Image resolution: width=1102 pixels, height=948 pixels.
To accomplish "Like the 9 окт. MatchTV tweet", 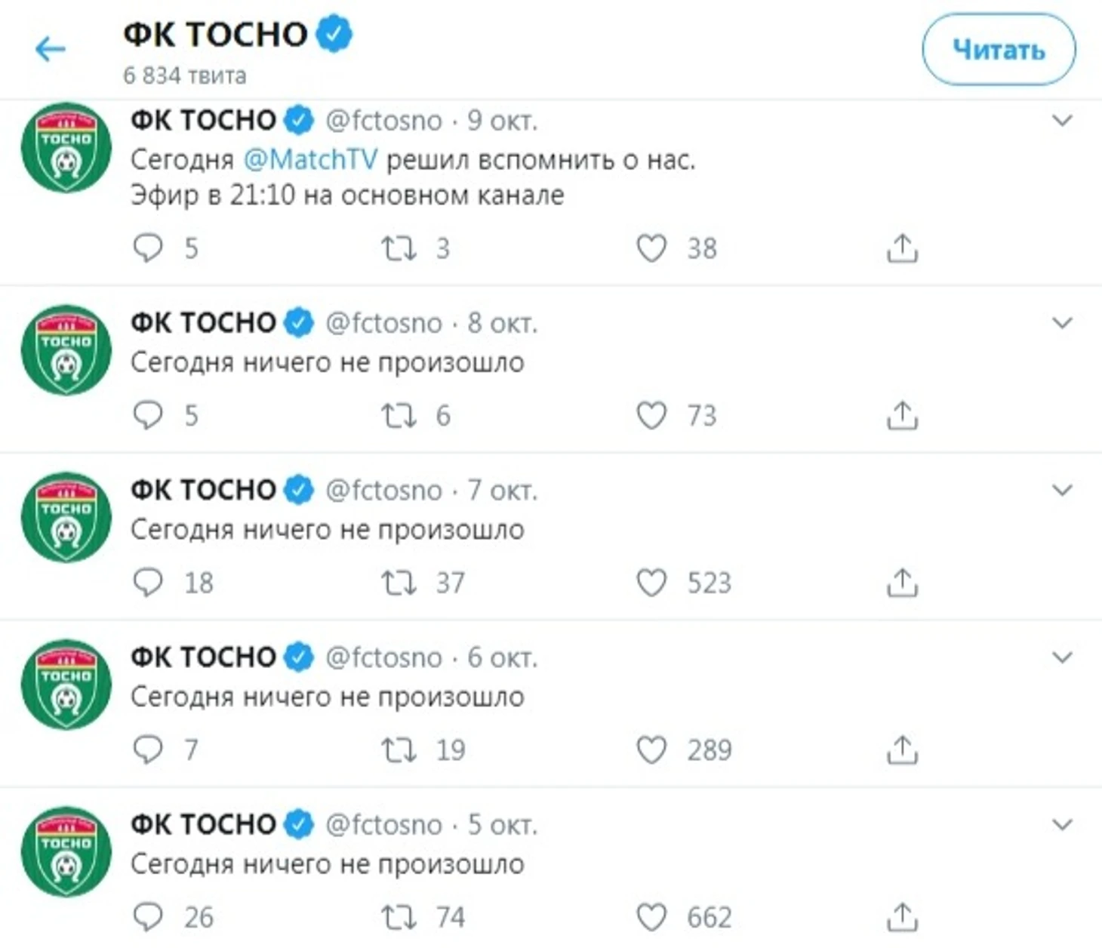I will pyautogui.click(x=651, y=248).
